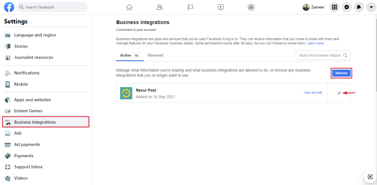This screenshot has height=185, width=377.
Task: Open Journalist resources settings
Action: click(46, 57)
